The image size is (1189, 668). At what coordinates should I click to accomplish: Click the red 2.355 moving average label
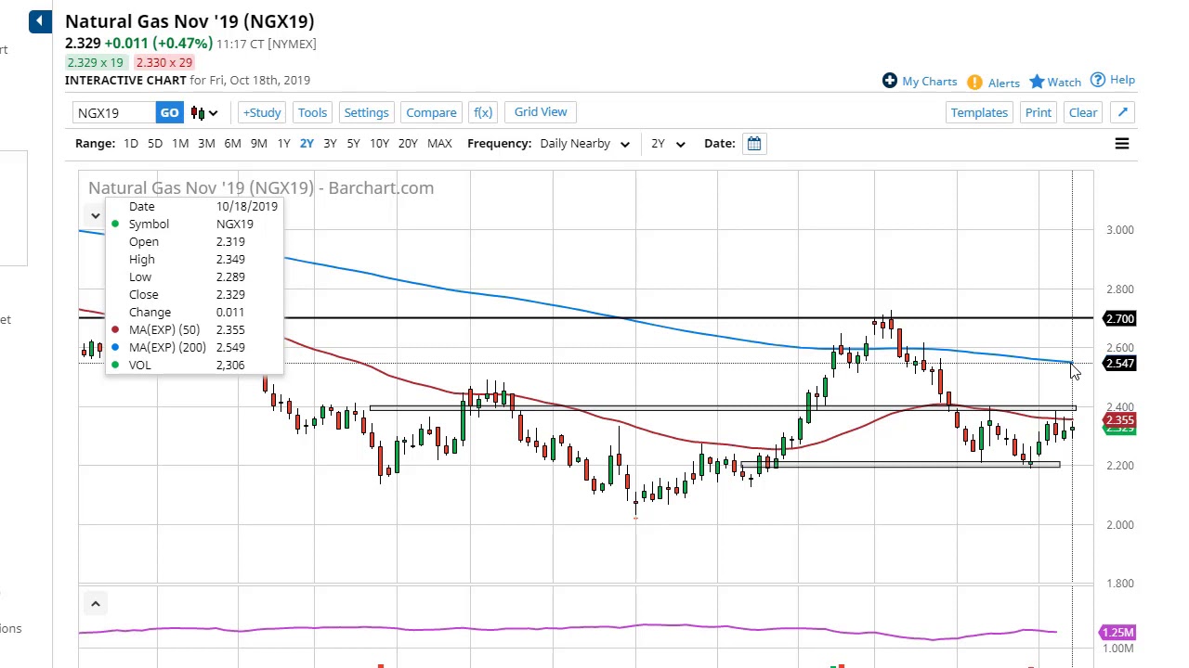click(1119, 420)
